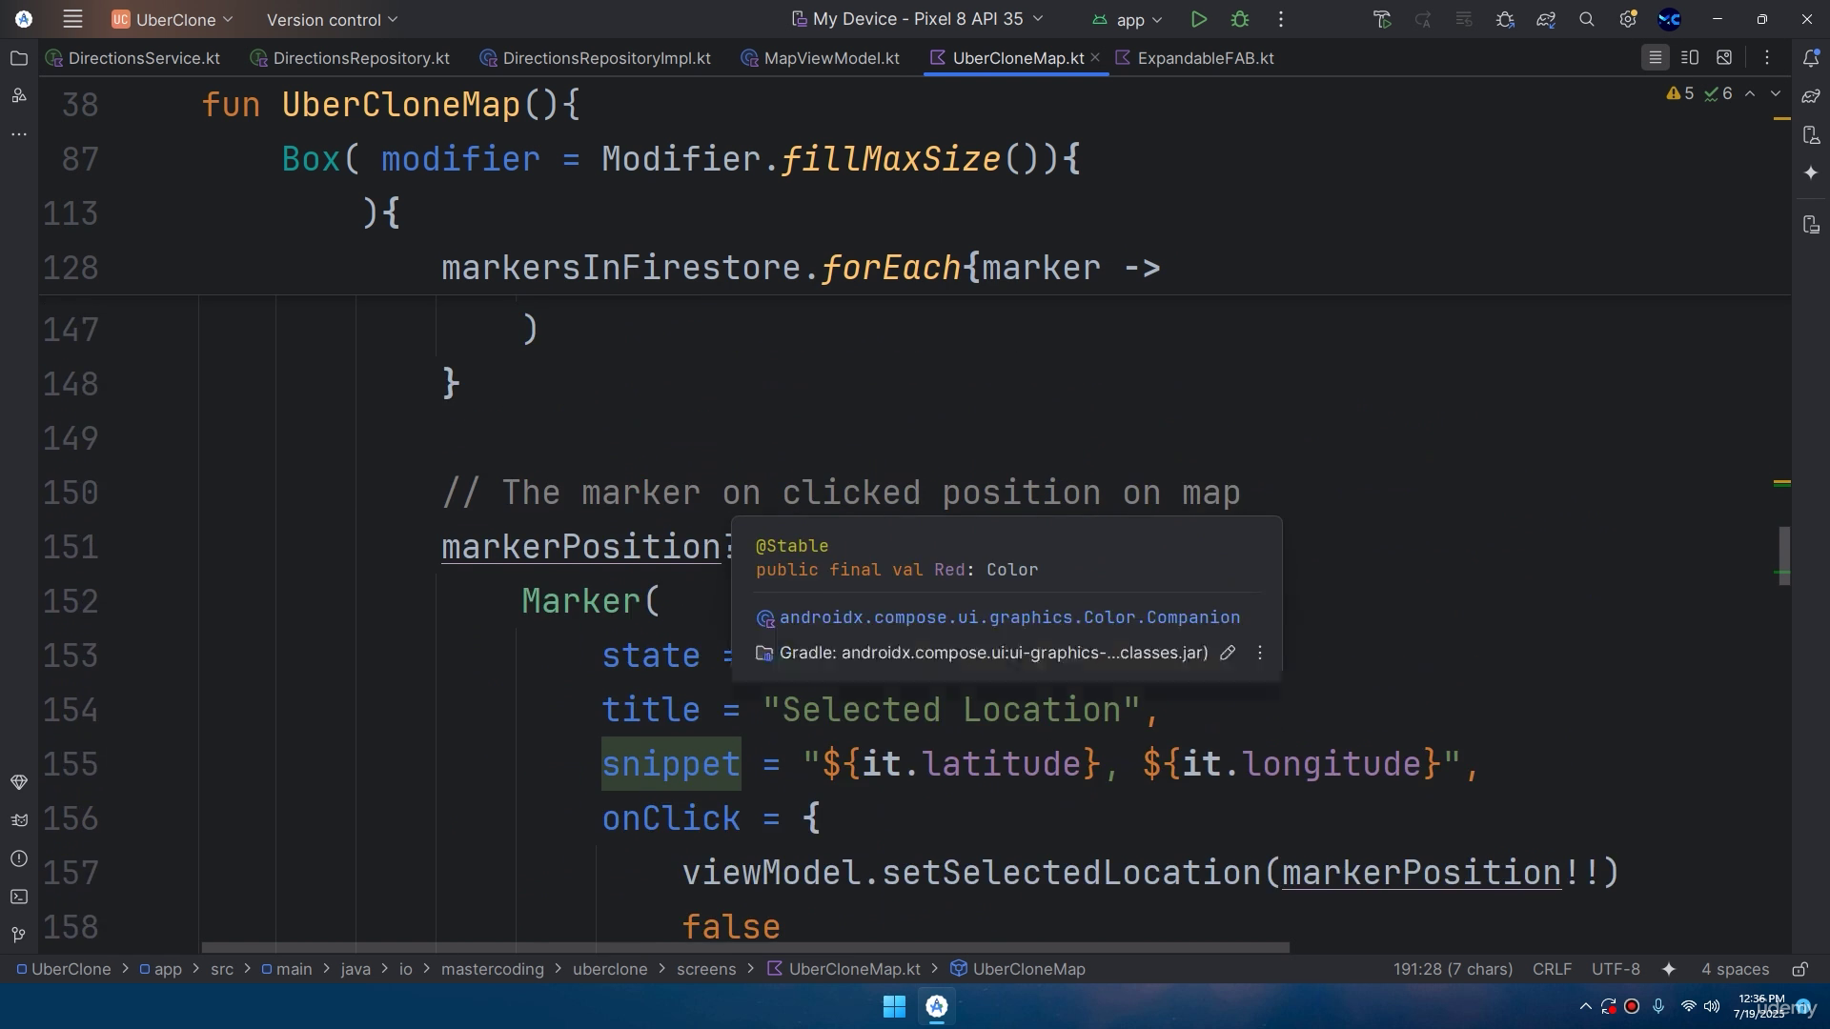
Task: Start debugging with the bug icon
Action: [1240, 19]
